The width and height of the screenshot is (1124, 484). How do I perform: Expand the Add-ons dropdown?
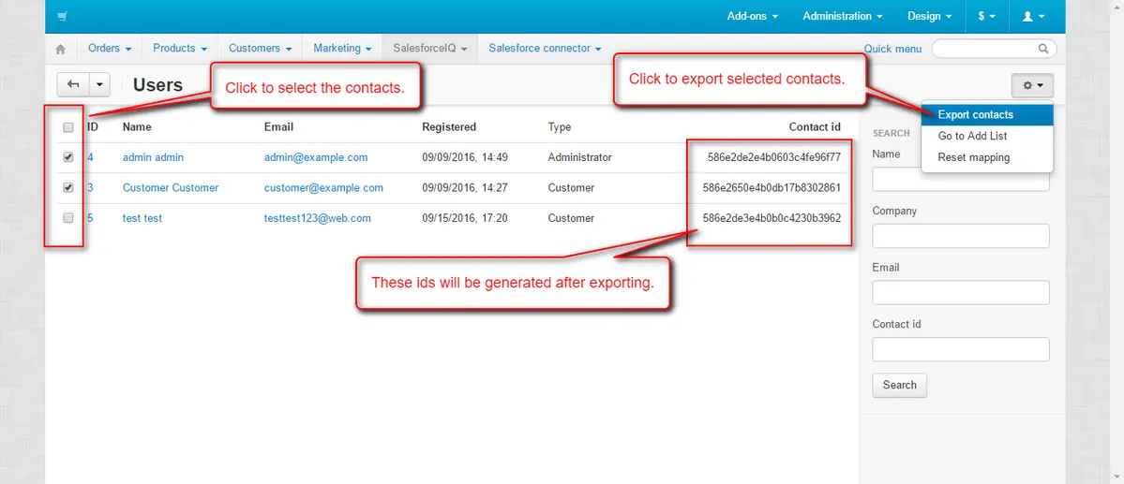[752, 16]
